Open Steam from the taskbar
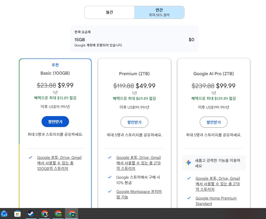This screenshot has height=219, width=266. point(31,214)
